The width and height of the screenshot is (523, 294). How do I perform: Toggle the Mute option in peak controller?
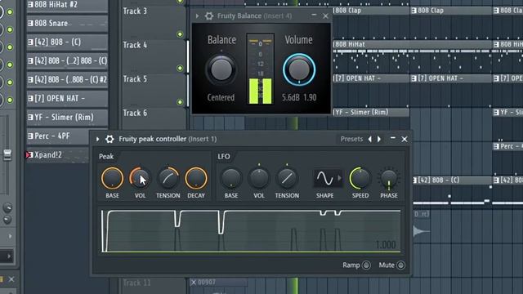point(400,265)
